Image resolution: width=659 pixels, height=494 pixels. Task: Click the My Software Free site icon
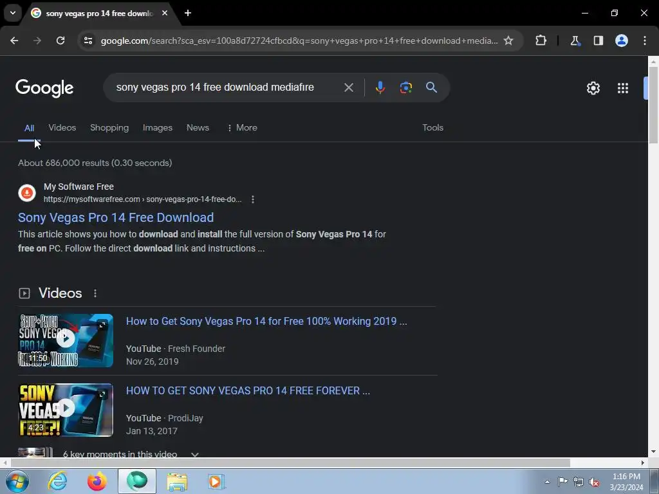27,193
